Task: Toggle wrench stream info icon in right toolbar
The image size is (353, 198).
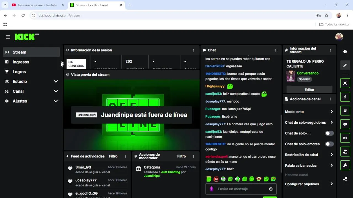Action: (345, 165)
